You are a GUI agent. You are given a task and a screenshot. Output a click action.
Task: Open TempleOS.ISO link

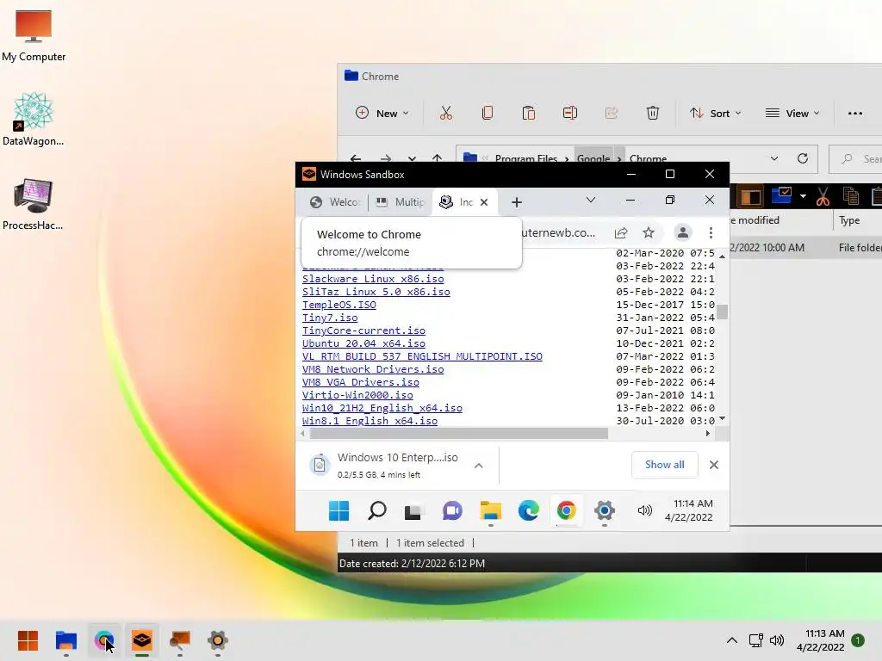click(x=339, y=305)
